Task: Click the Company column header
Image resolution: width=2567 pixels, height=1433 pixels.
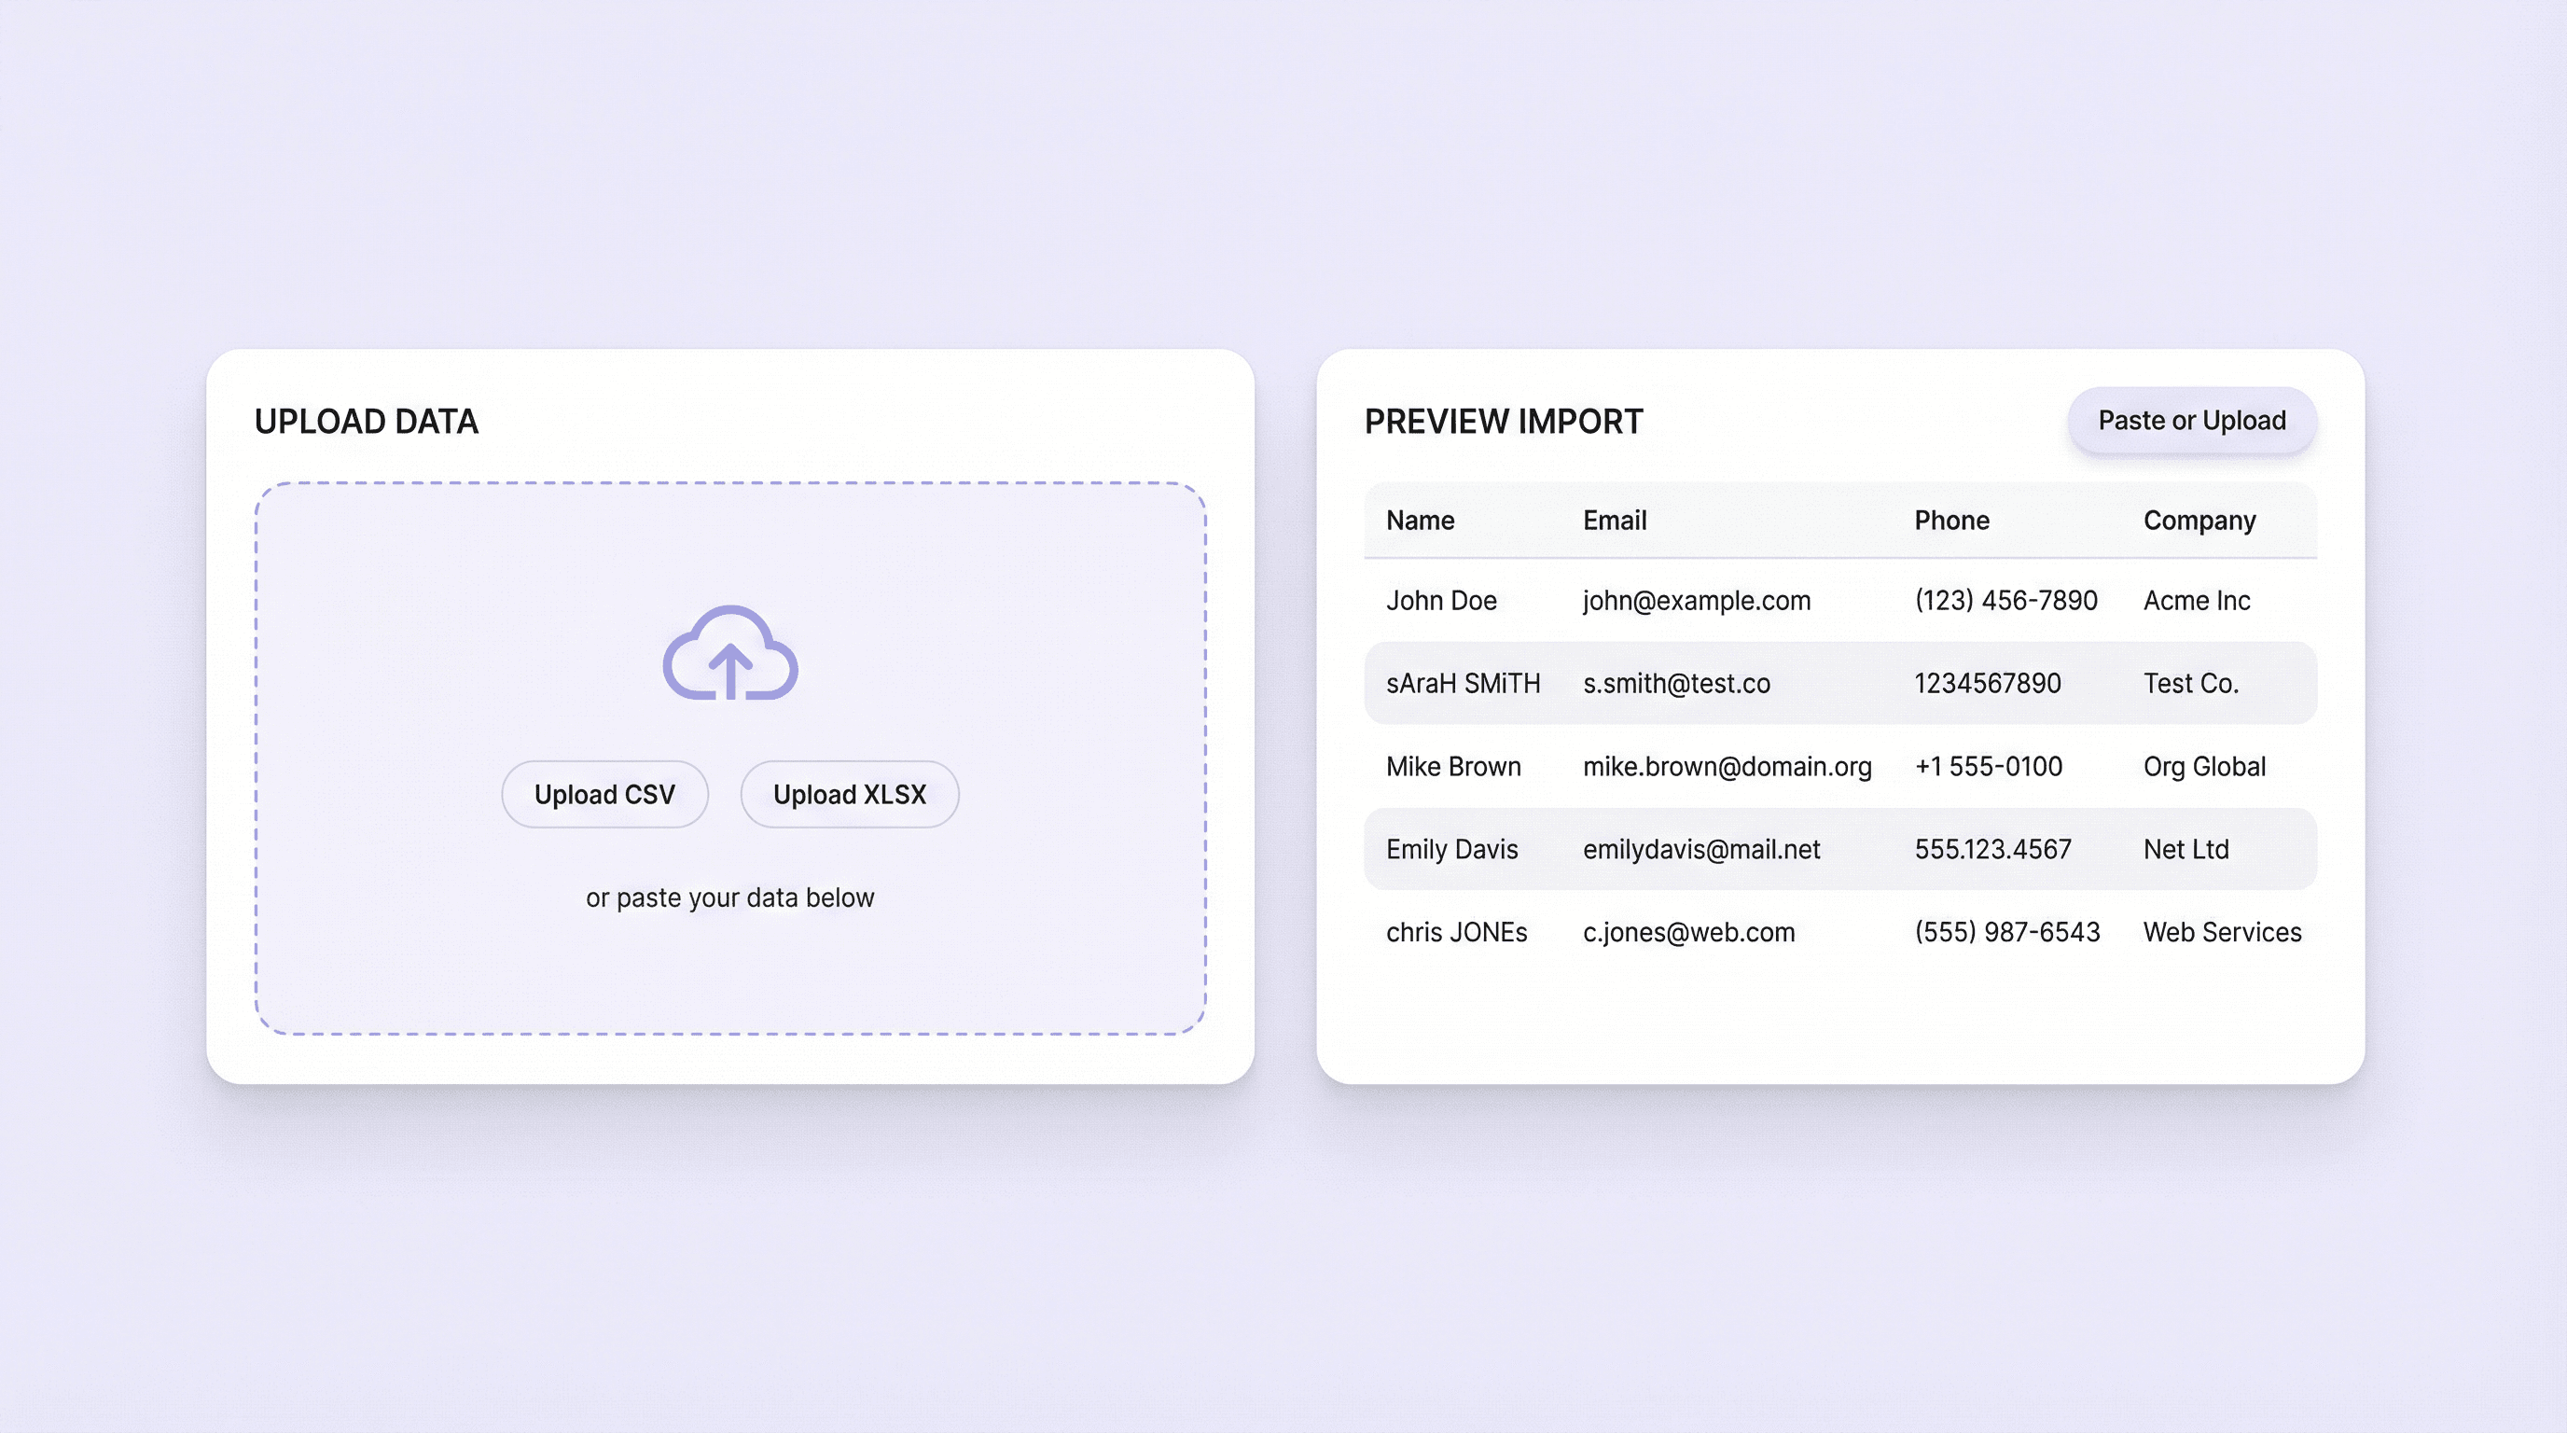Action: point(2199,521)
